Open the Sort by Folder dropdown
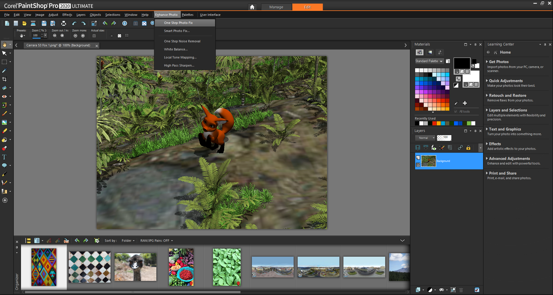Image resolution: width=553 pixels, height=295 pixels. 128,241
